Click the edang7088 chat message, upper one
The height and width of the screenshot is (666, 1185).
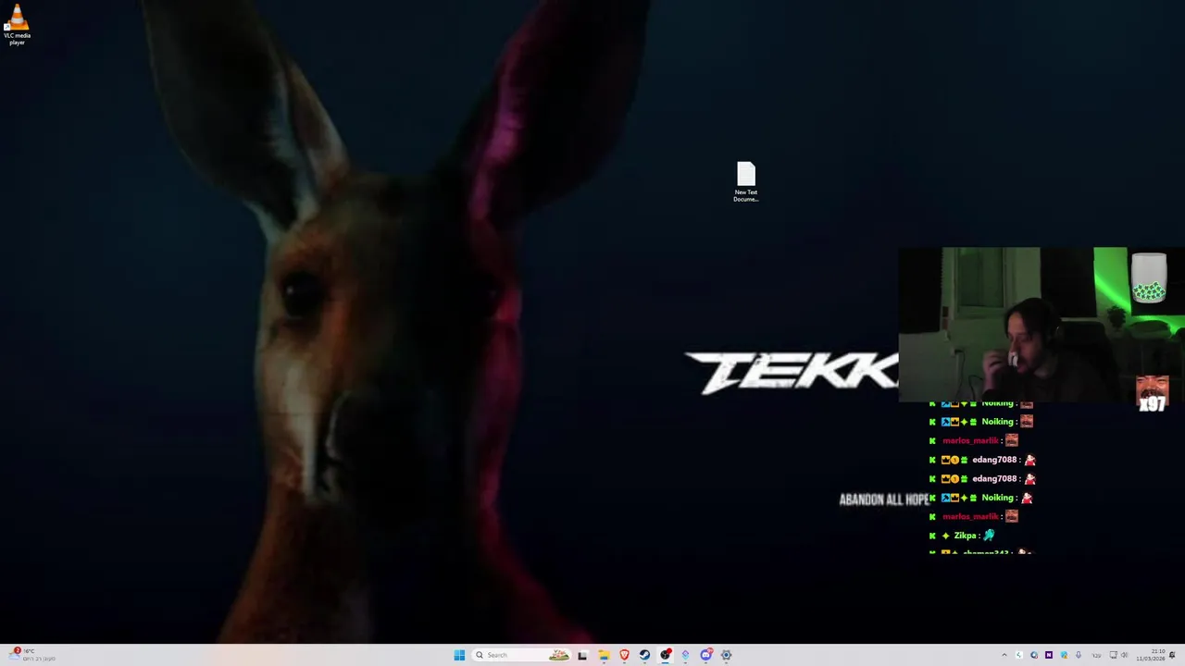pos(989,460)
